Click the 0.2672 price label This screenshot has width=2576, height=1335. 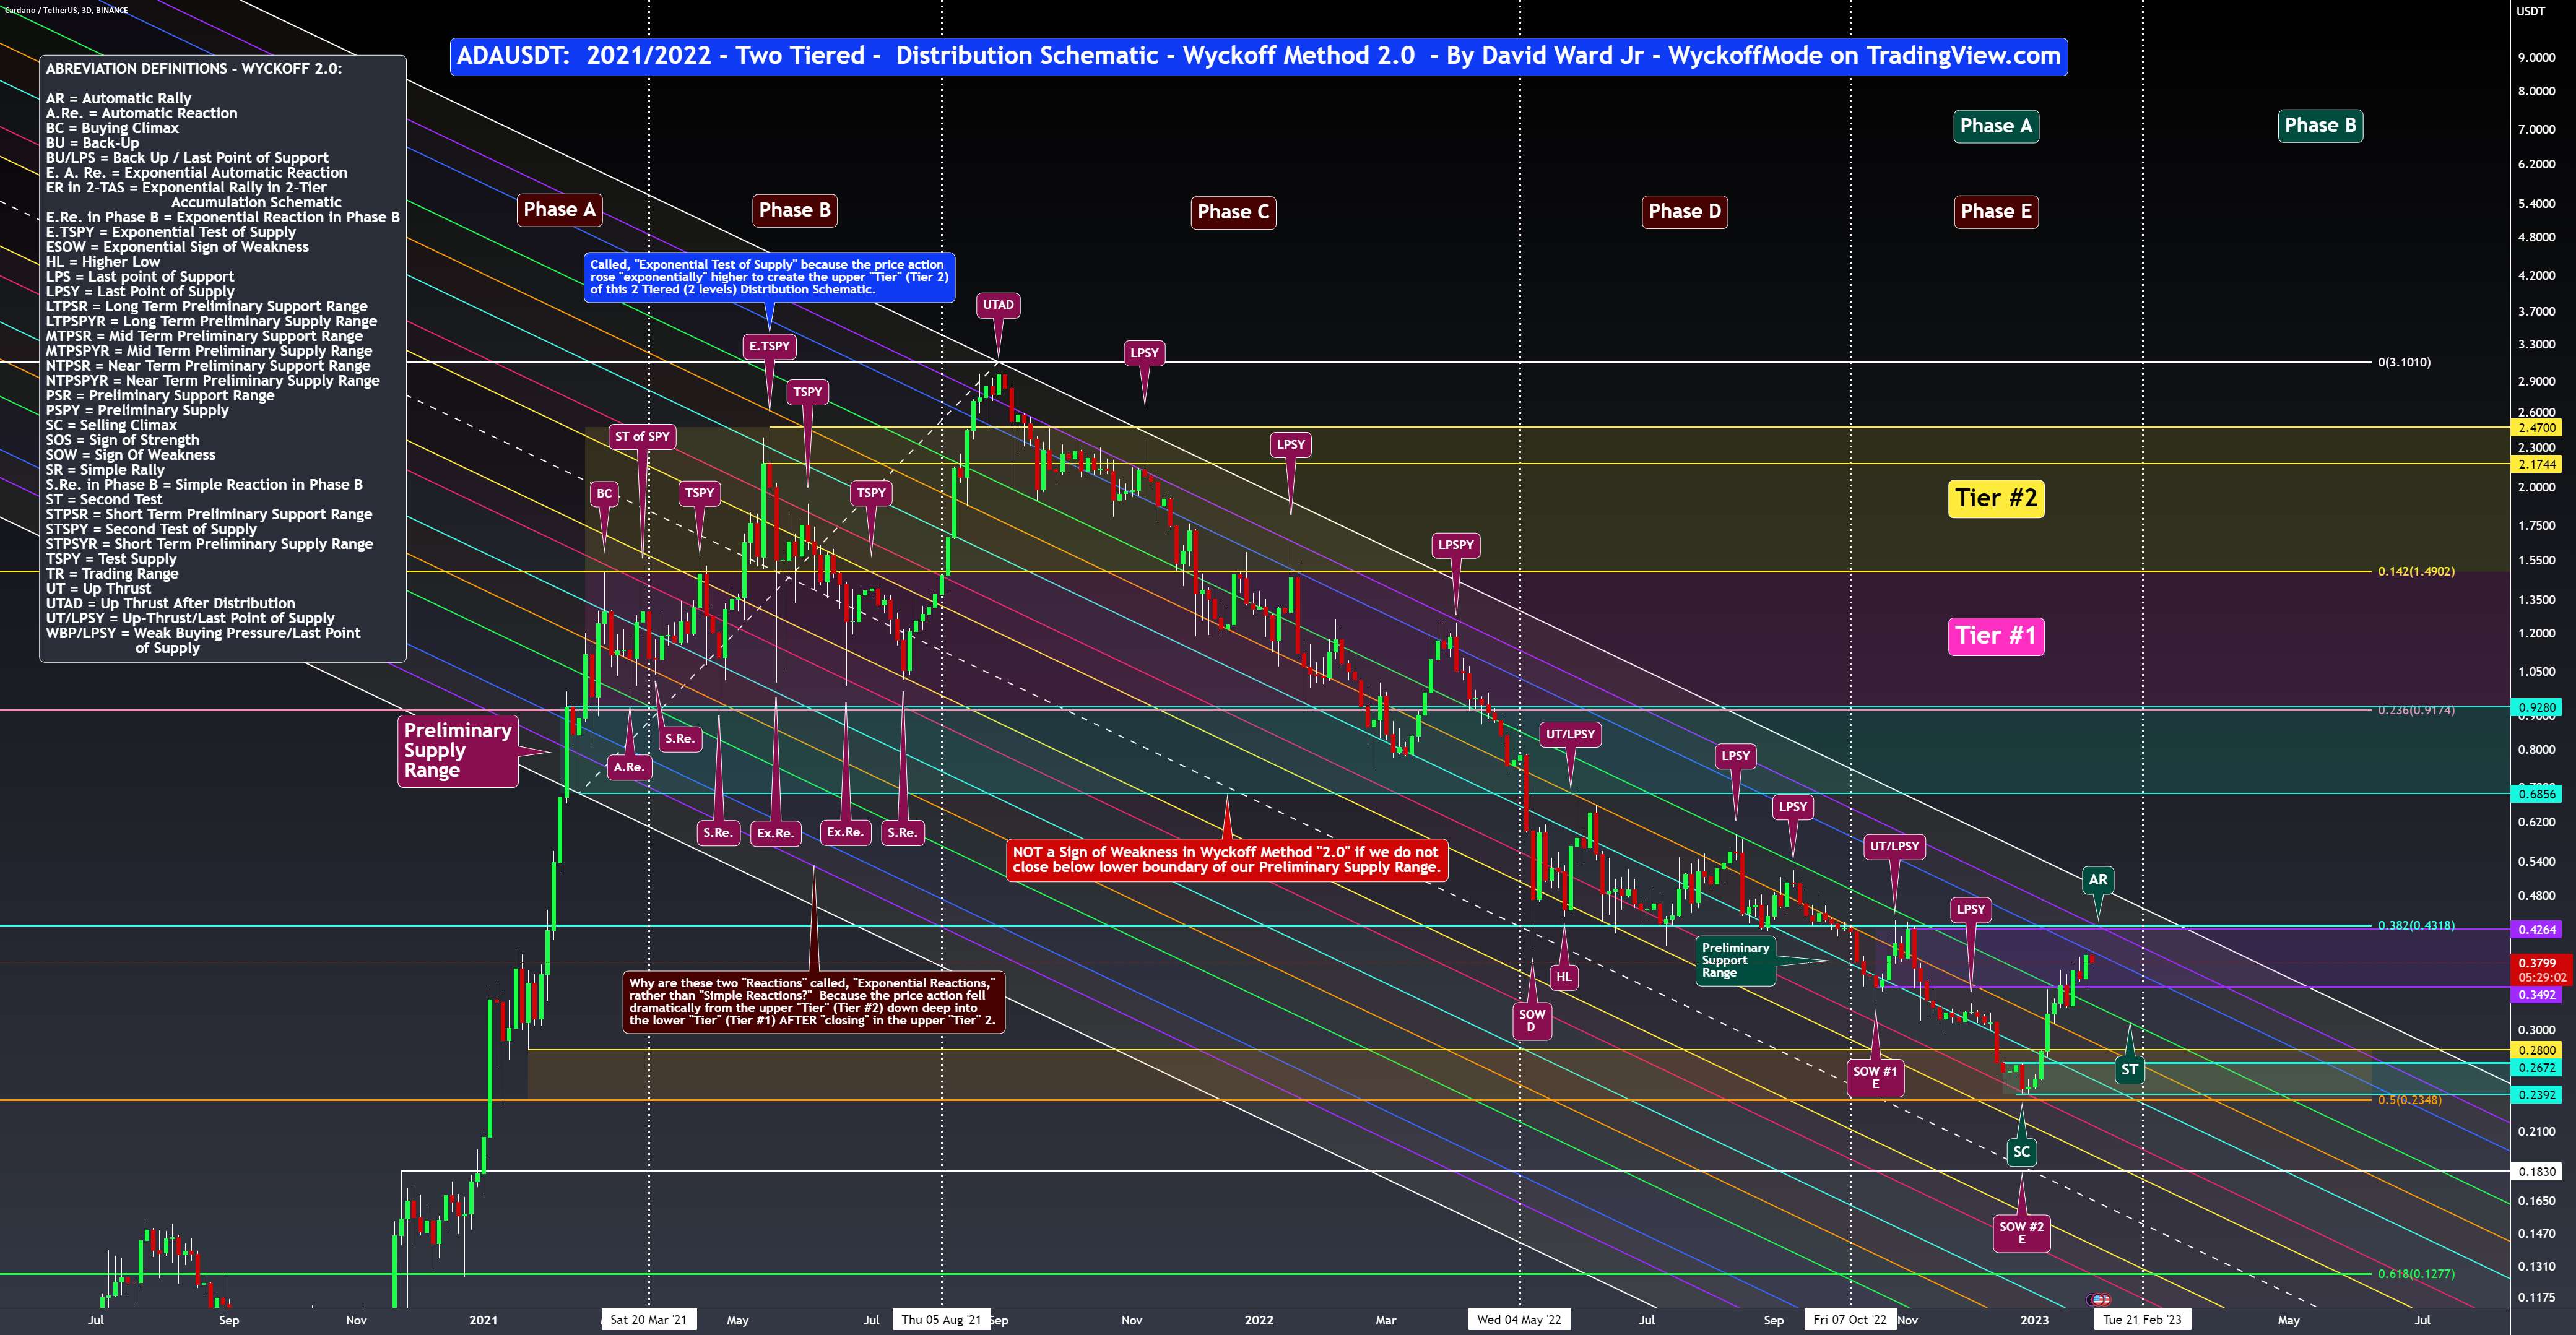[2537, 1068]
